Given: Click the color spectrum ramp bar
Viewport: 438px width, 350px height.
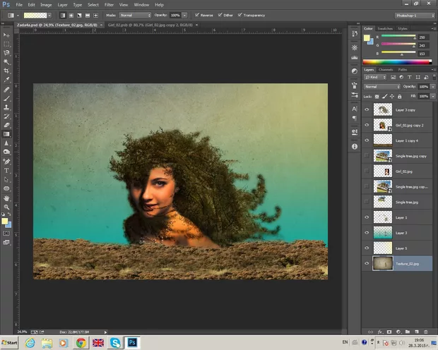Looking at the screenshot, I should (397, 60).
